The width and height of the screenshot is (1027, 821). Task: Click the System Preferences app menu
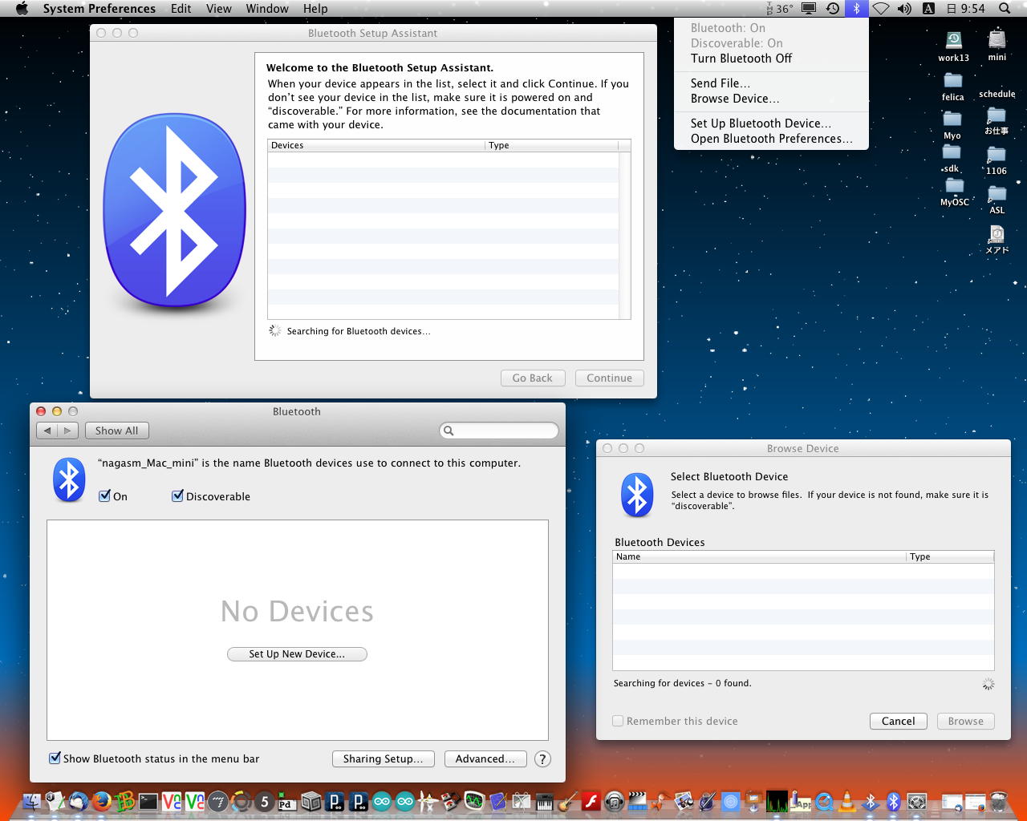(x=99, y=9)
